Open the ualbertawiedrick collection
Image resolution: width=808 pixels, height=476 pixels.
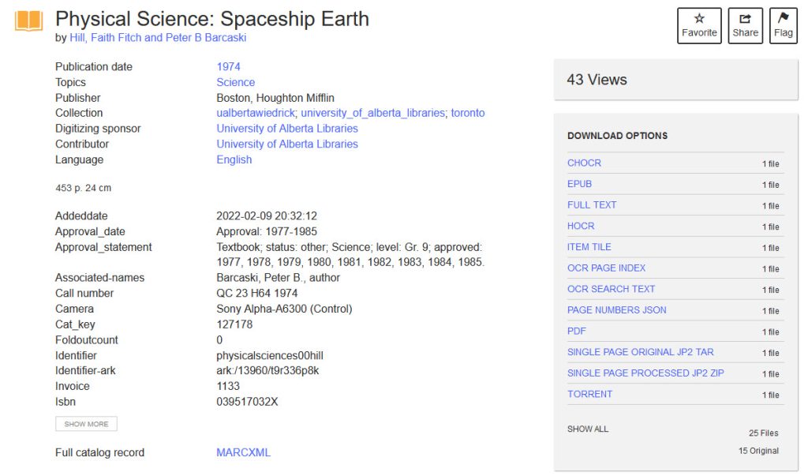pos(256,113)
